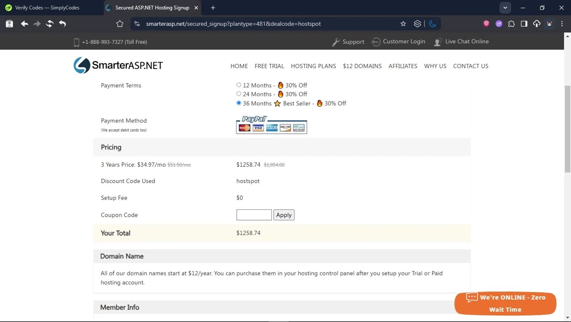
Task: Click the scrollbar down arrow
Action: pyautogui.click(x=568, y=317)
